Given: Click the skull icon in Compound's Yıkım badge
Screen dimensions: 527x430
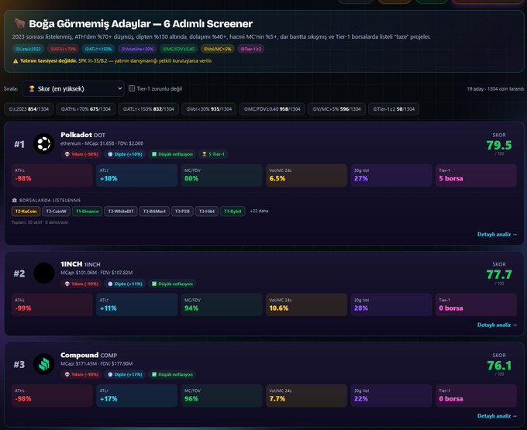Looking at the screenshot, I should click(67, 374).
